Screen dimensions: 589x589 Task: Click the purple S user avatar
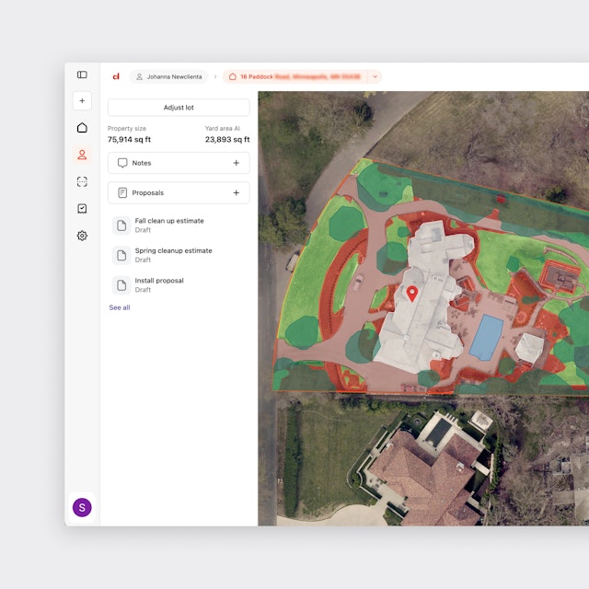pyautogui.click(x=82, y=507)
